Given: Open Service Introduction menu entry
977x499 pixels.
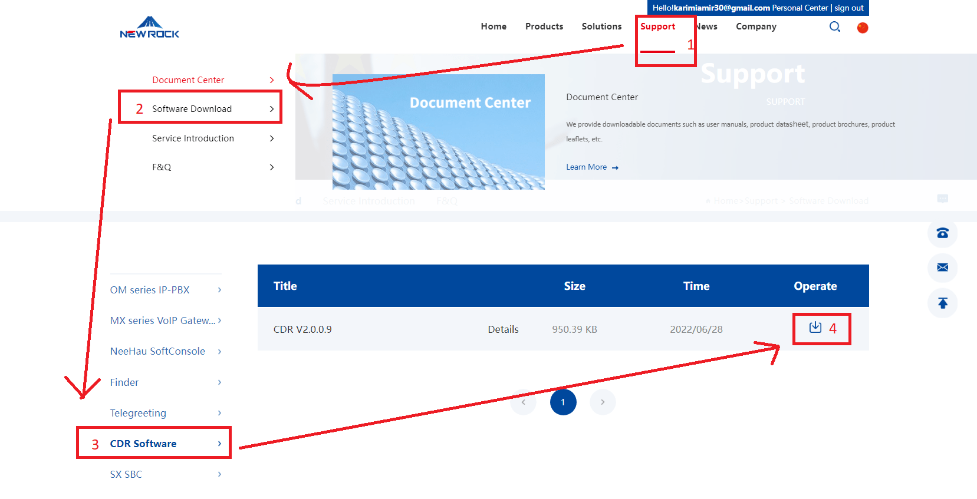Looking at the screenshot, I should (193, 138).
